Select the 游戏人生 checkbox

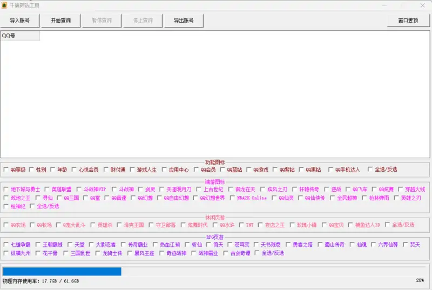[132, 170]
